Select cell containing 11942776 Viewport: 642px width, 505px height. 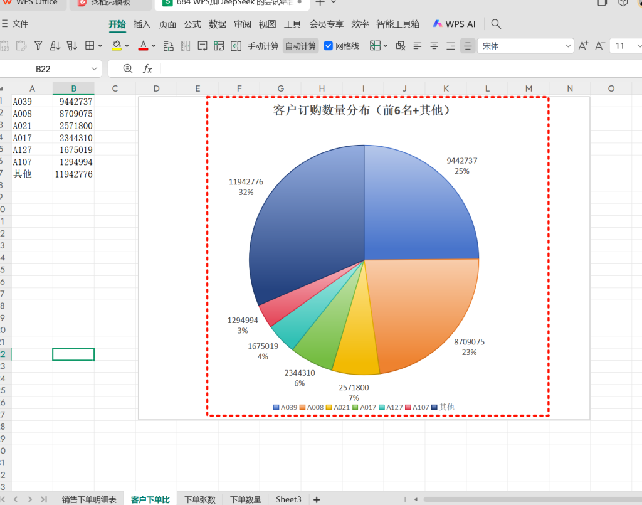pos(74,174)
